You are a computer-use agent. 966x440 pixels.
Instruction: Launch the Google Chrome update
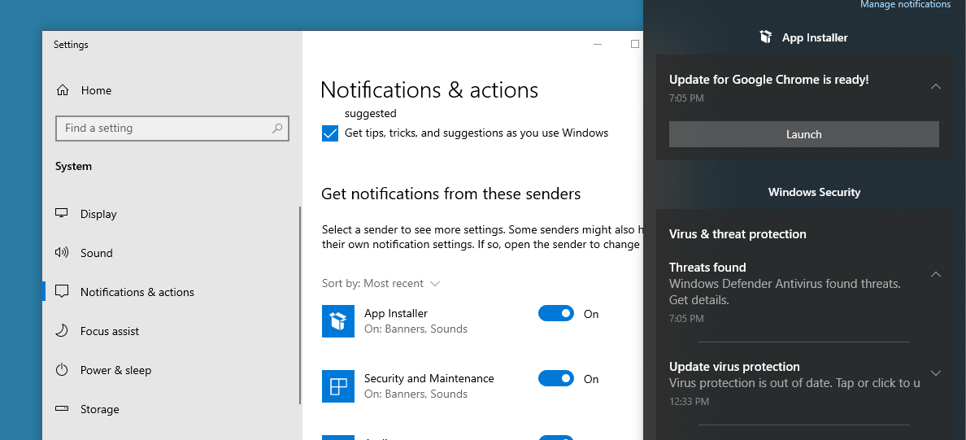[x=803, y=135]
